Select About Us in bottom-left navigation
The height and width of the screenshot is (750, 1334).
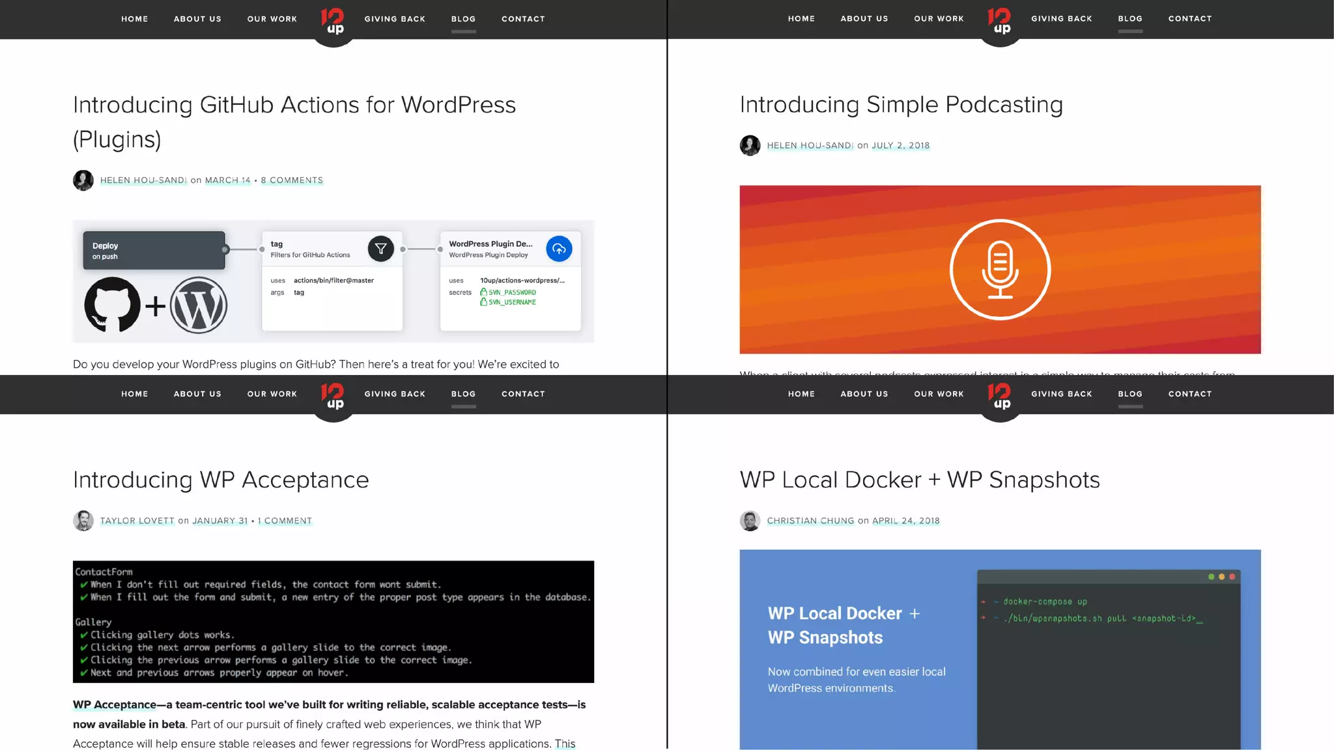(x=197, y=394)
